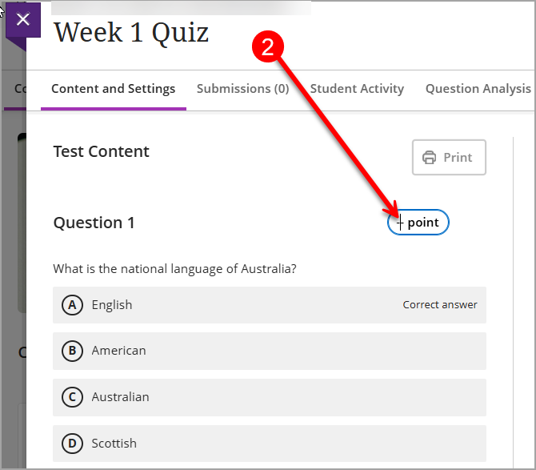
Task: Click the English answer row
Action: [x=270, y=305]
